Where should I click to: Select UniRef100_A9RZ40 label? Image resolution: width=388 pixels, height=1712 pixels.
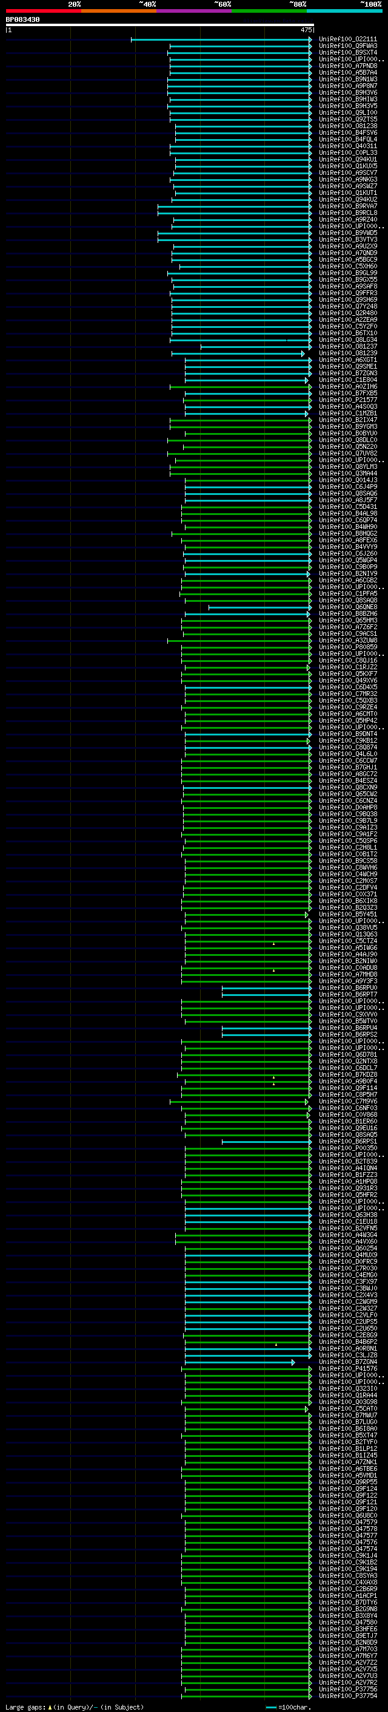tap(347, 220)
